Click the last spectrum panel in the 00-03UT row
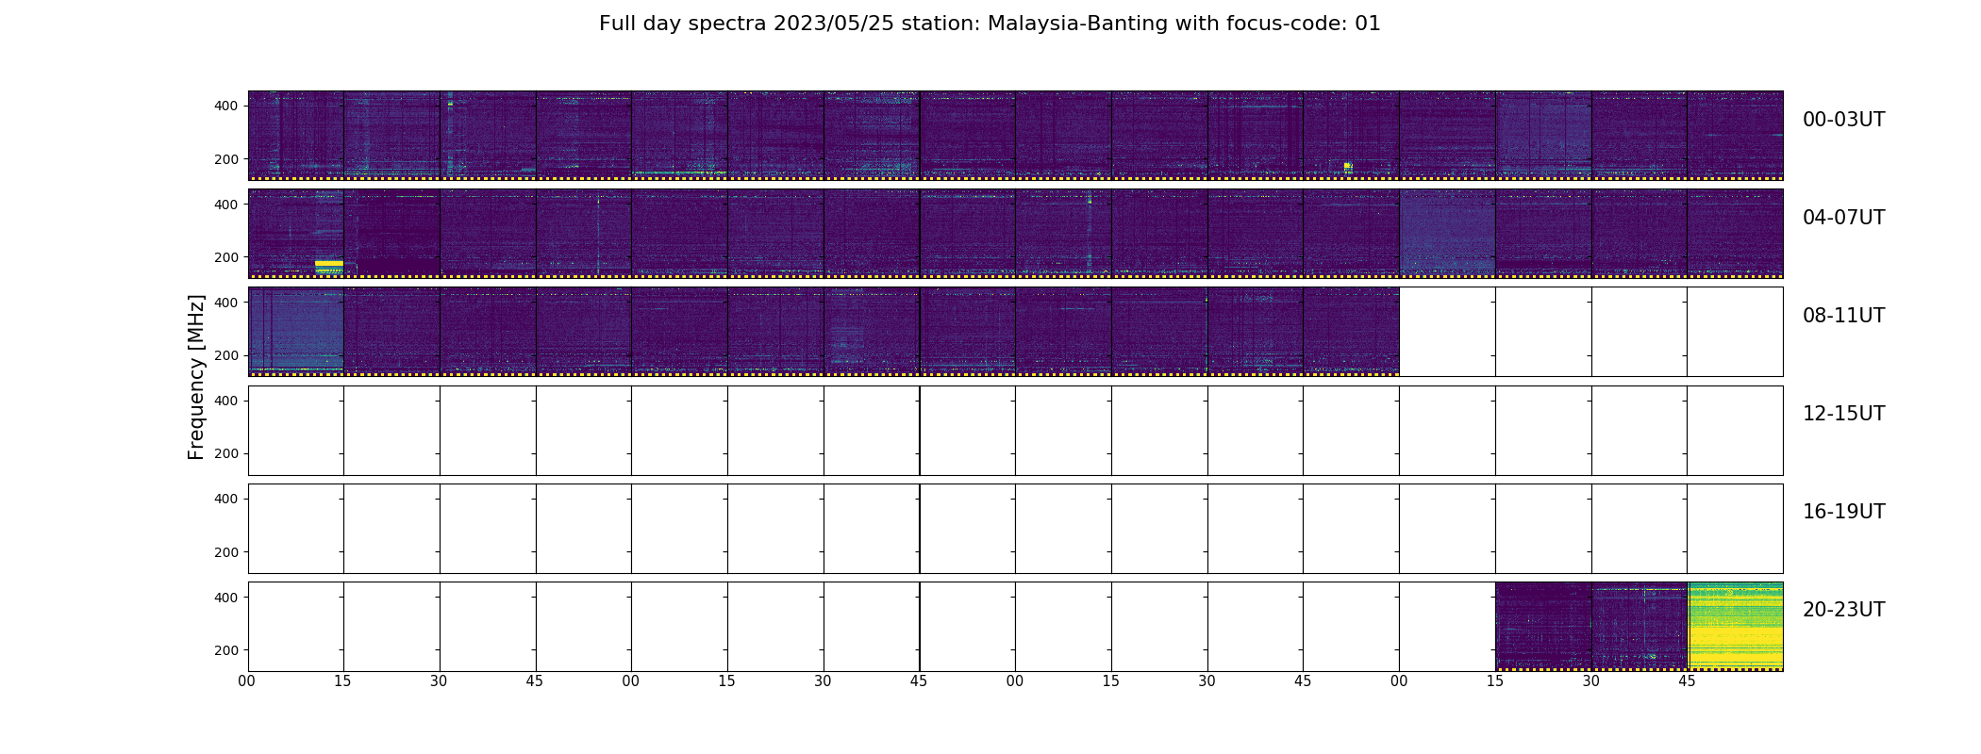Viewport: 1981px width, 754px height. (1735, 135)
